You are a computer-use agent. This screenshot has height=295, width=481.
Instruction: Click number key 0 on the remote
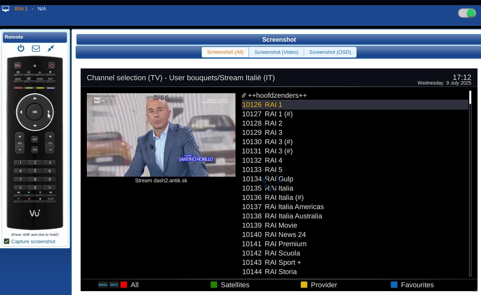pos(35,188)
